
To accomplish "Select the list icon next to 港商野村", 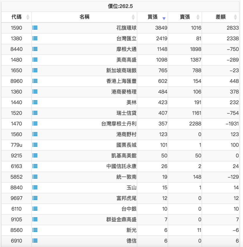I will pos(35,134).
